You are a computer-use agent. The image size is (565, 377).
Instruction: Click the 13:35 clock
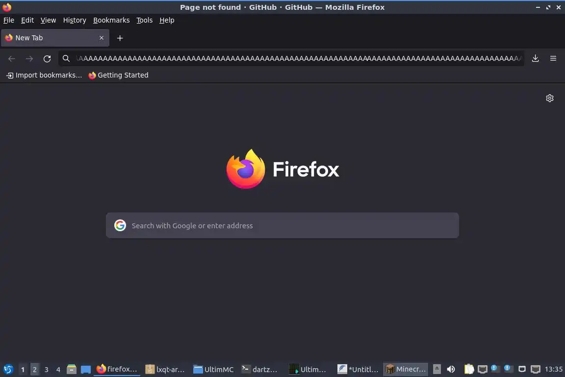553,370
